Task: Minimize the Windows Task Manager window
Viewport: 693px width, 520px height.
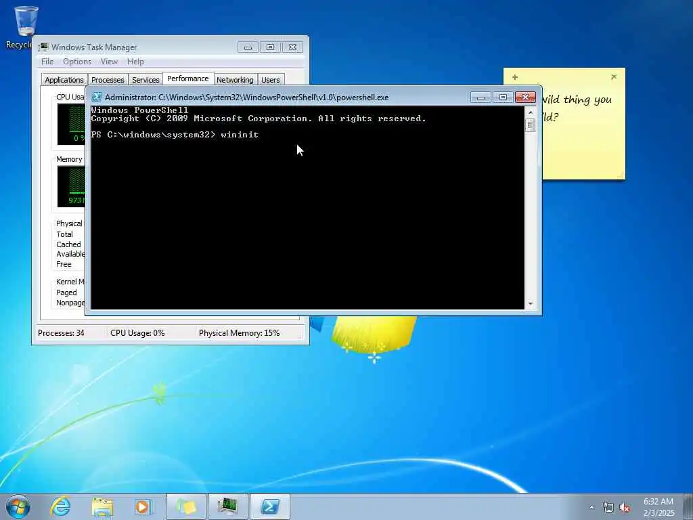Action: pos(248,47)
